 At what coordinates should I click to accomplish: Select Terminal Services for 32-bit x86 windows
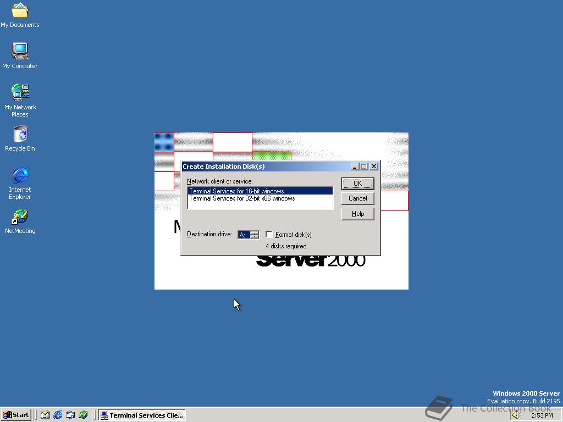click(260, 198)
